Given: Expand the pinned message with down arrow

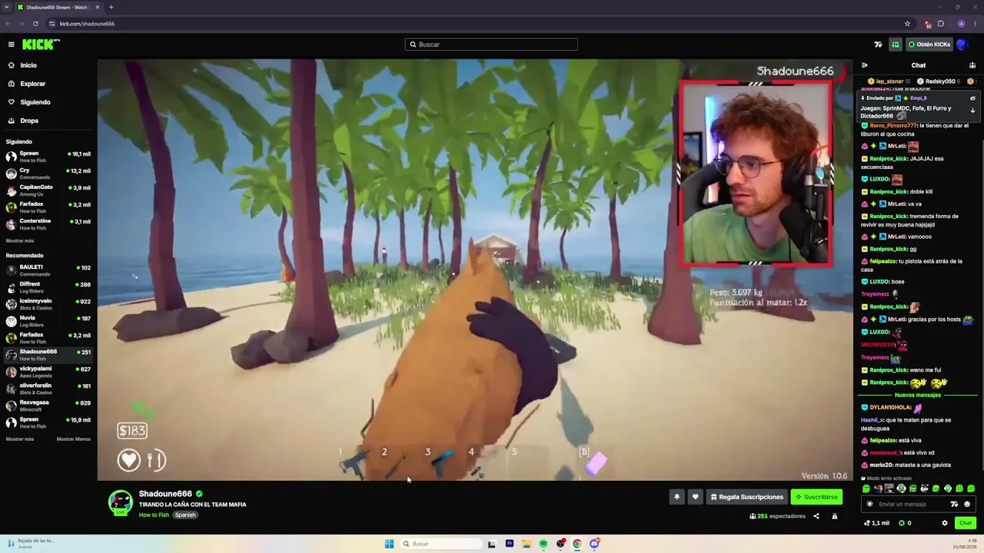Looking at the screenshot, I should click(972, 111).
